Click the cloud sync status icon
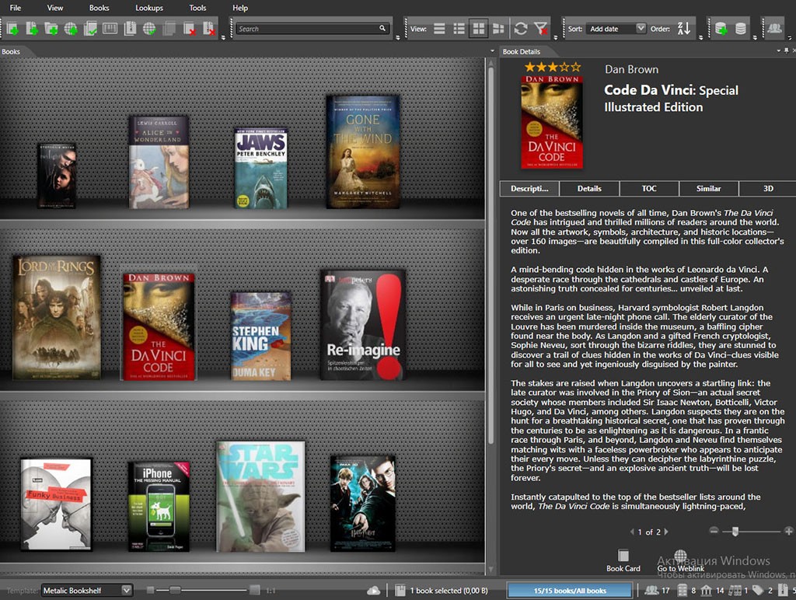Screen dimensions: 796x600 point(374,591)
